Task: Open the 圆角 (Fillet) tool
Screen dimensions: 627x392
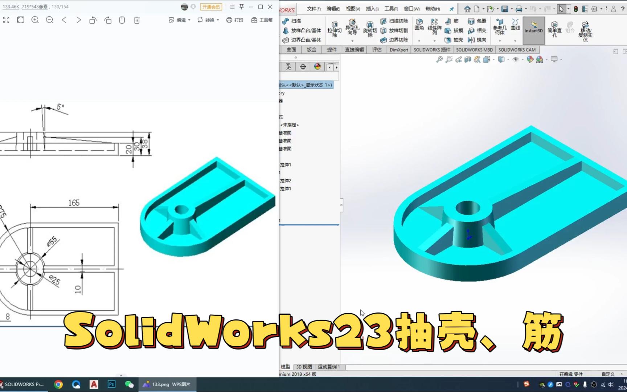Action: pyautogui.click(x=419, y=25)
